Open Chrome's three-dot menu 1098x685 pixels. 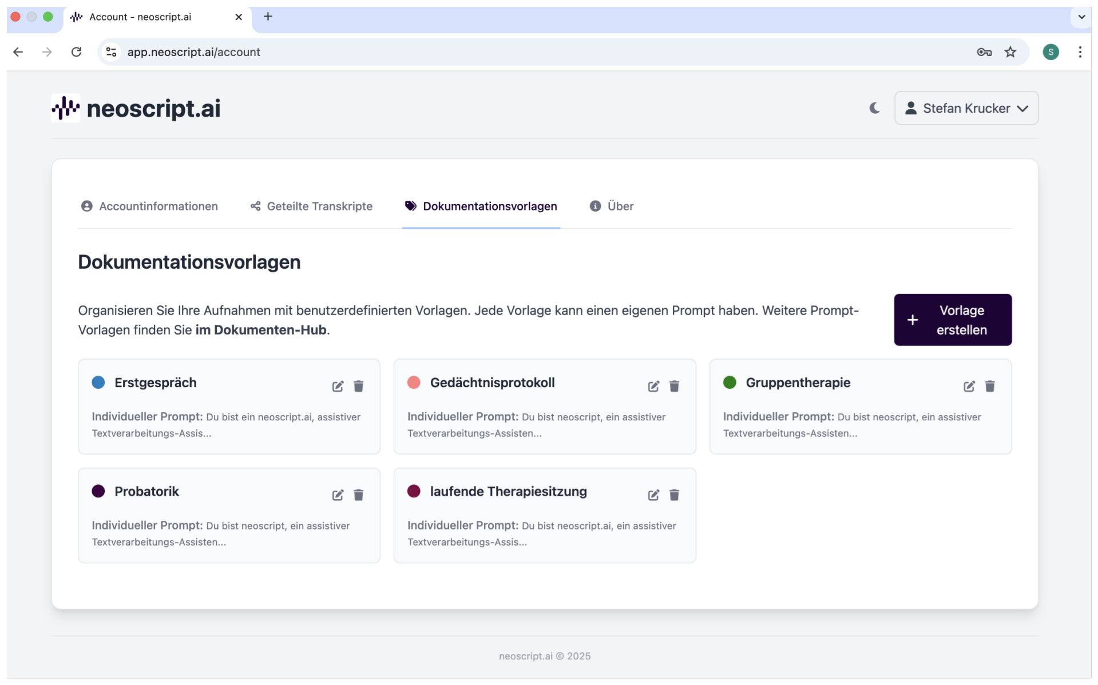(x=1080, y=52)
